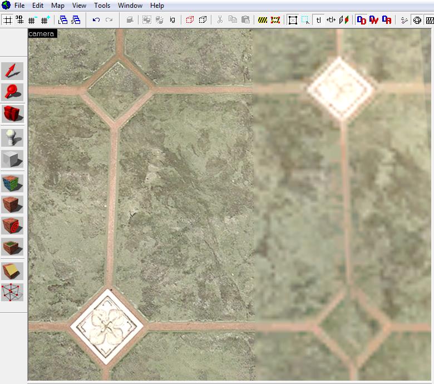
Task: Toggle the 3D grid button
Action: [x=19, y=20]
